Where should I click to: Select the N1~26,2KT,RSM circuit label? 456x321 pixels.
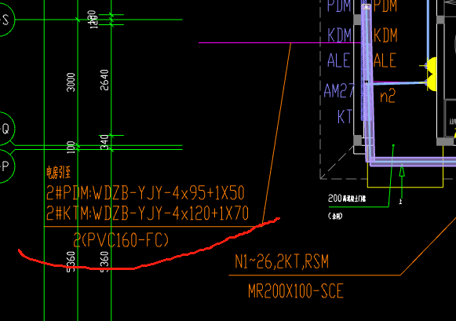[x=282, y=261]
